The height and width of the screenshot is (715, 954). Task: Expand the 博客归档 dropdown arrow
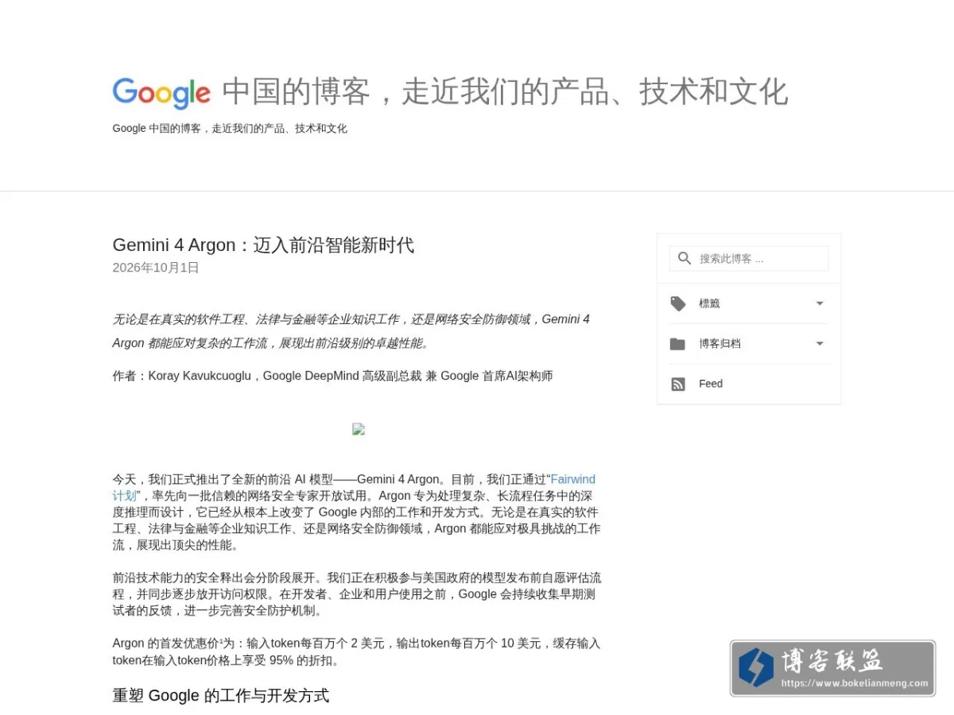coord(820,343)
